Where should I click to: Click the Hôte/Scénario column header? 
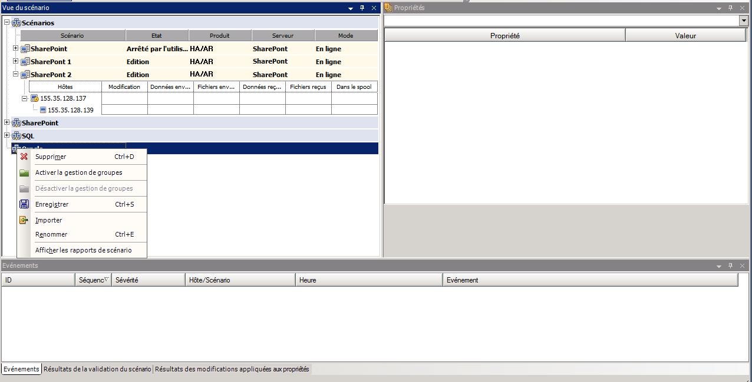[x=240, y=280]
